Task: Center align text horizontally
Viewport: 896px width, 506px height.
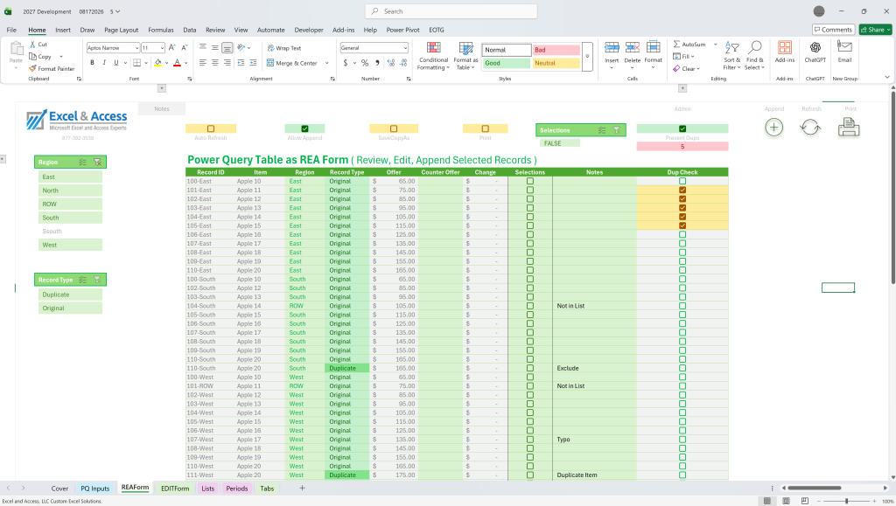Action: (215, 63)
